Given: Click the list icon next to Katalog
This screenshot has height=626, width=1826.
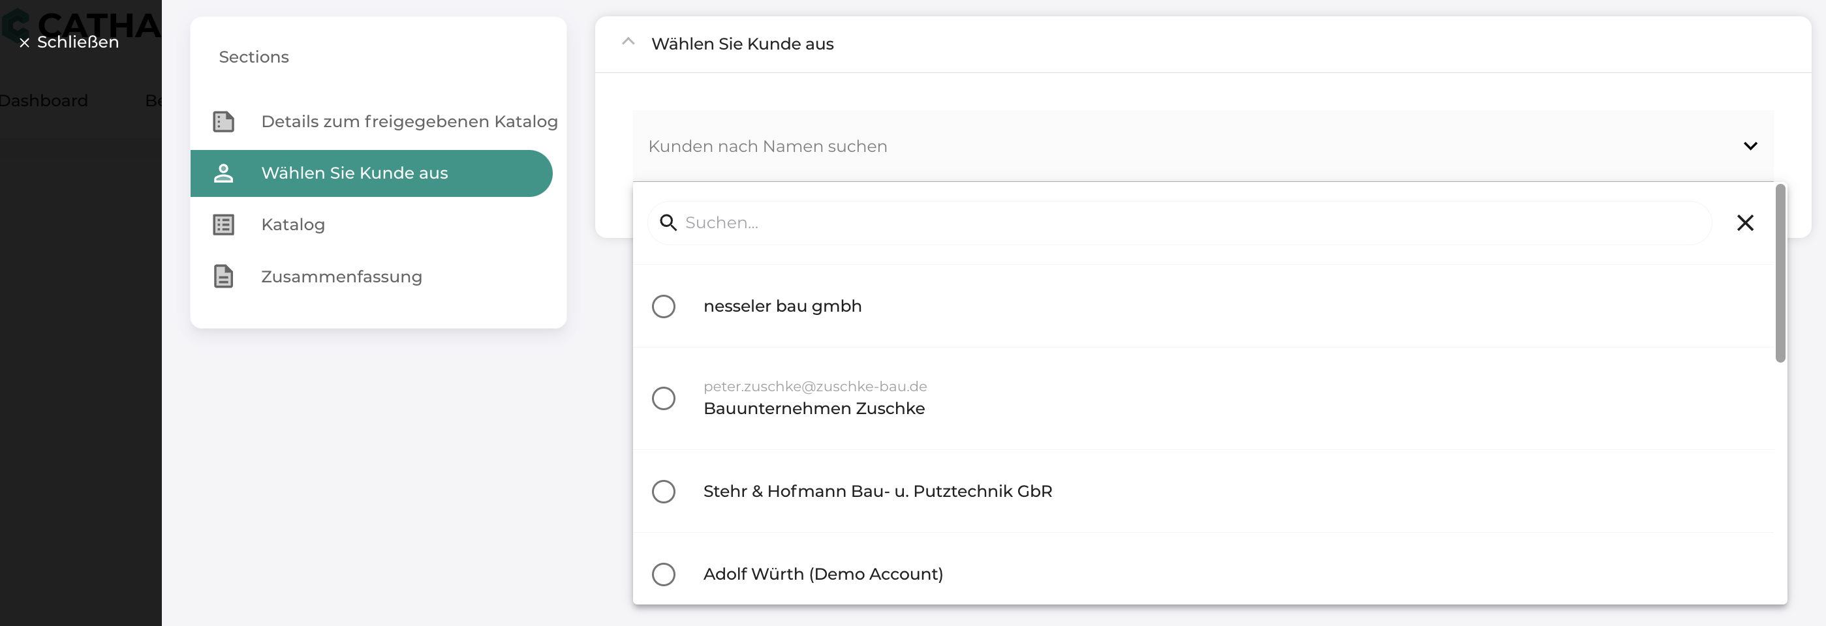Looking at the screenshot, I should point(223,225).
